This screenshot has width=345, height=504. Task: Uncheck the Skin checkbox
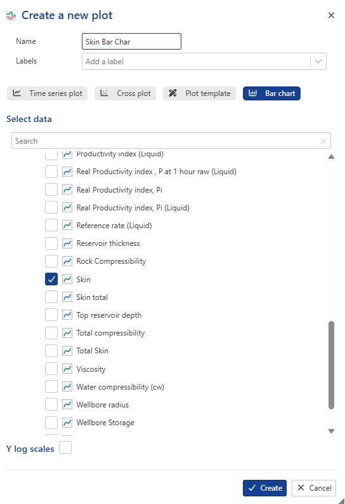(51, 279)
